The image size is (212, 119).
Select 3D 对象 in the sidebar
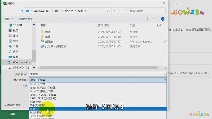[x=17, y=25]
